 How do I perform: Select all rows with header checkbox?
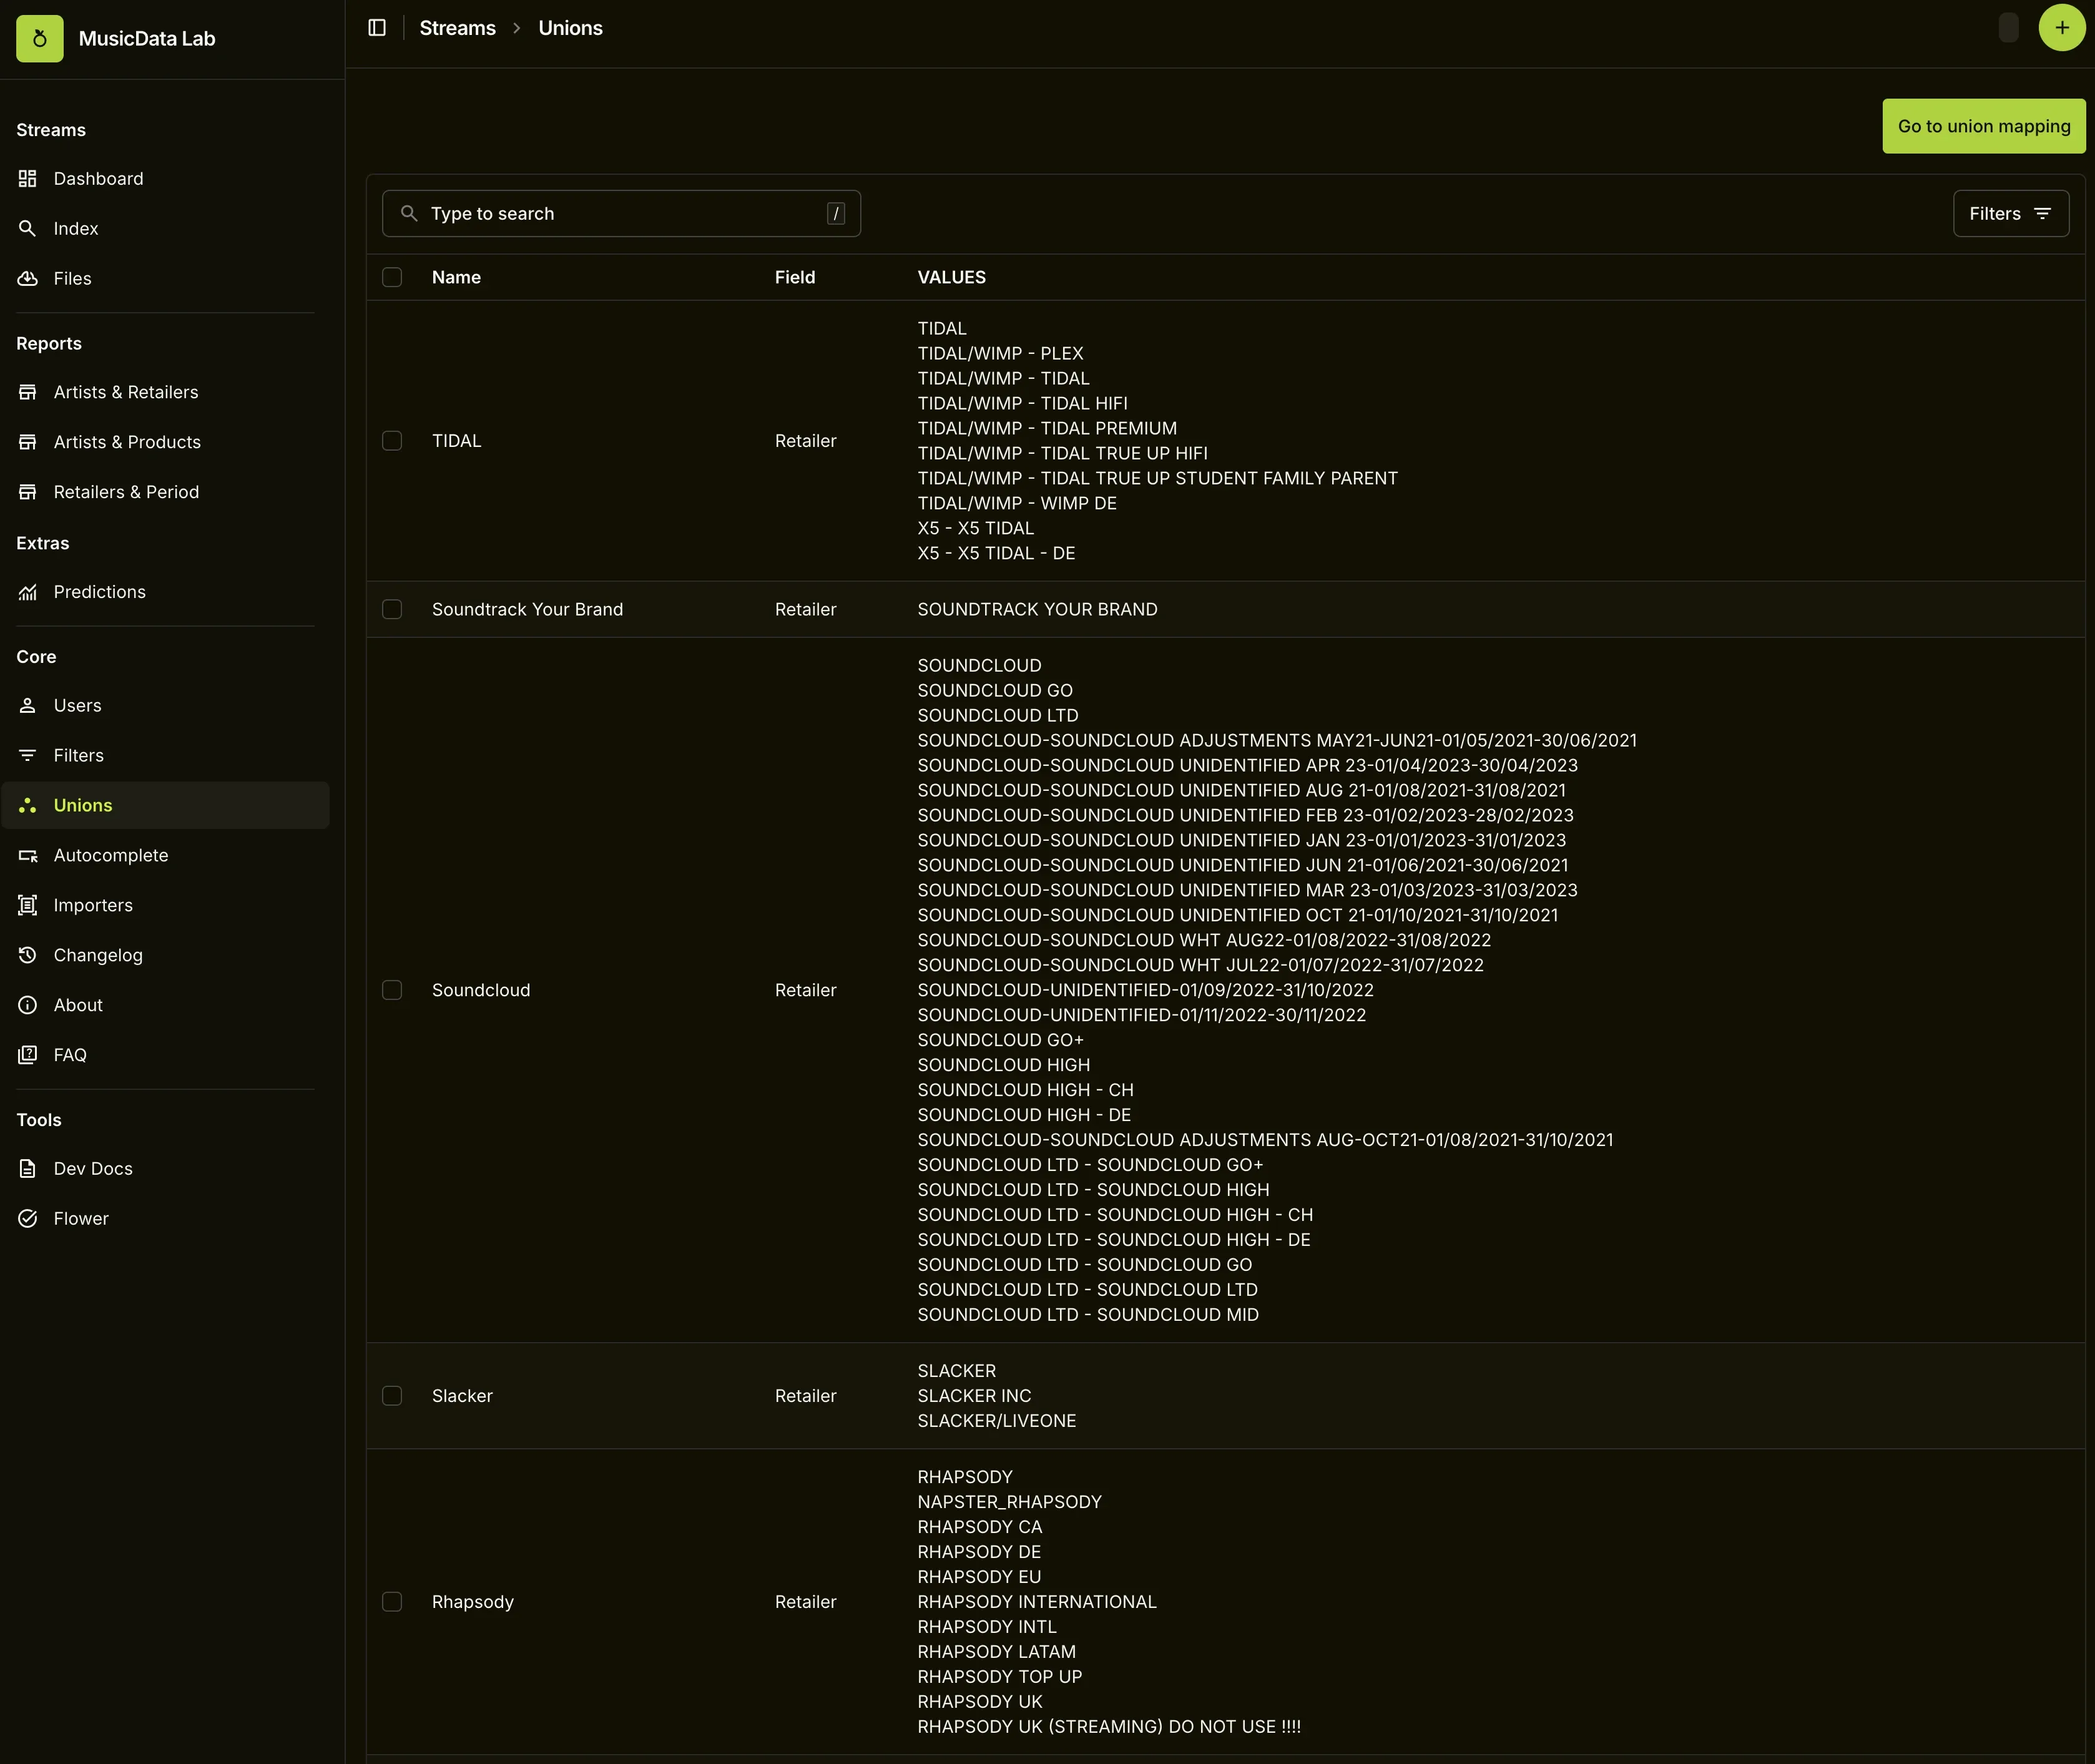392,278
